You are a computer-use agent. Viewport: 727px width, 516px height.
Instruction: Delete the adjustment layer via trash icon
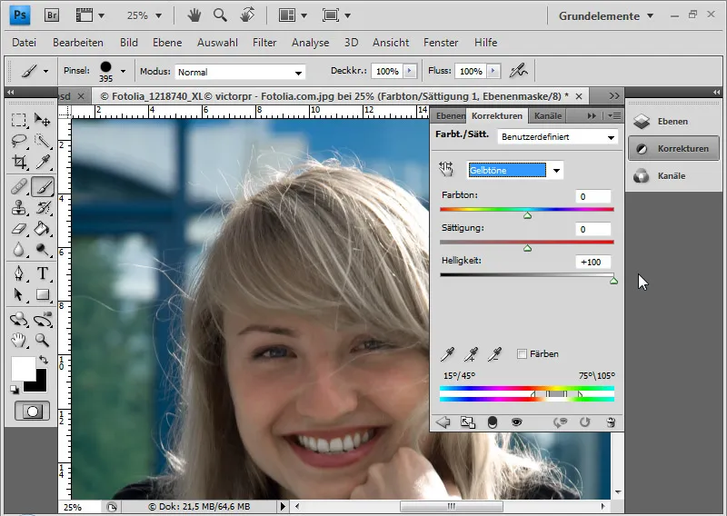pos(611,422)
